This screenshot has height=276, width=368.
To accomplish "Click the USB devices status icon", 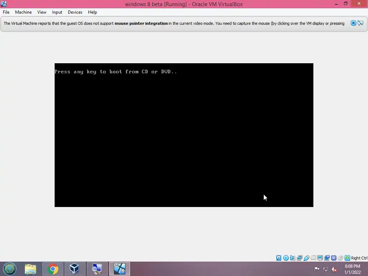I will 306,258.
